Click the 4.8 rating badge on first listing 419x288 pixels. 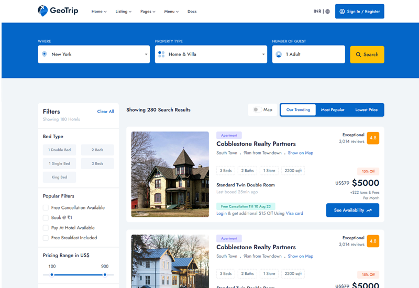(373, 138)
